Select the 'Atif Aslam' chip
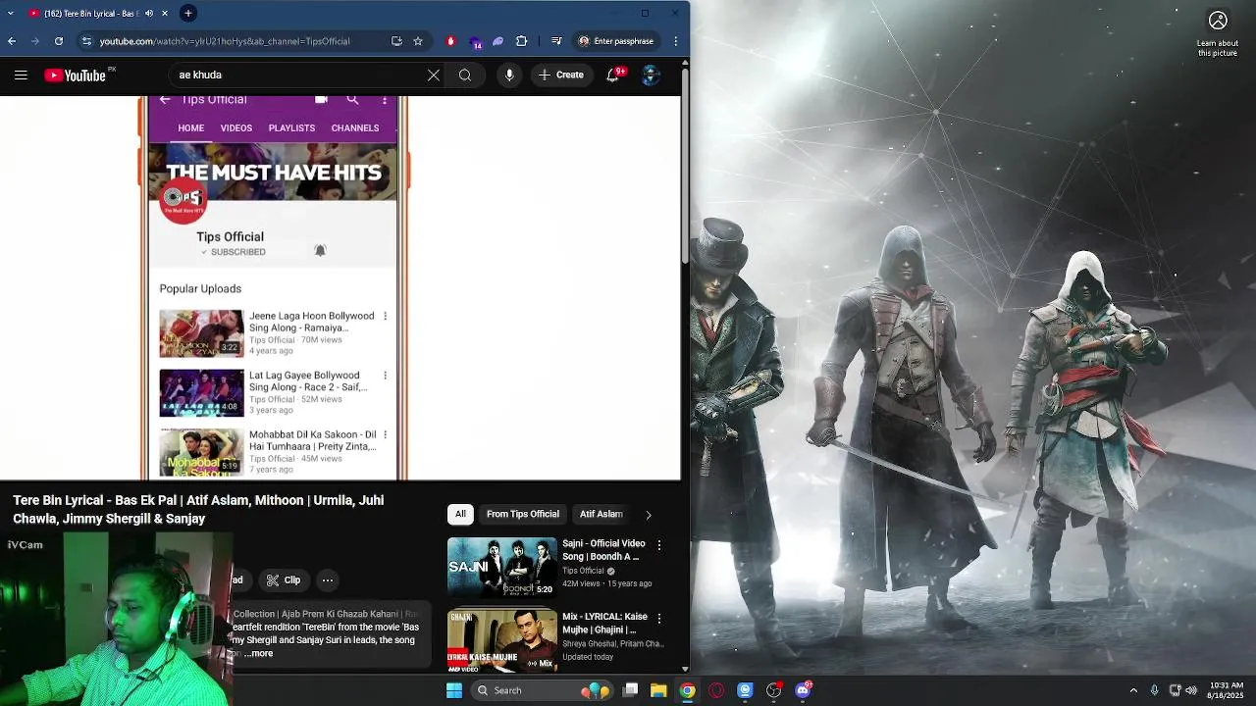Image resolution: width=1256 pixels, height=706 pixels. click(602, 514)
